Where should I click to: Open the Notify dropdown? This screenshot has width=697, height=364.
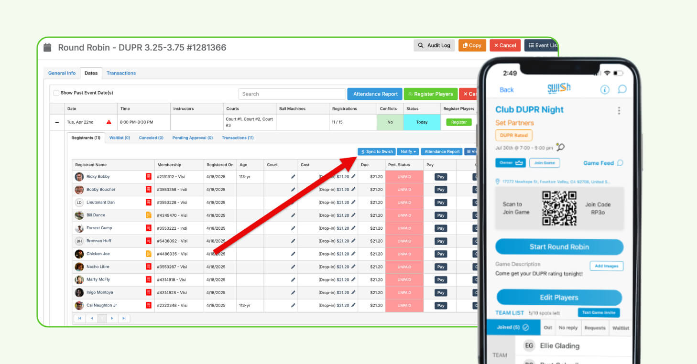(x=408, y=151)
